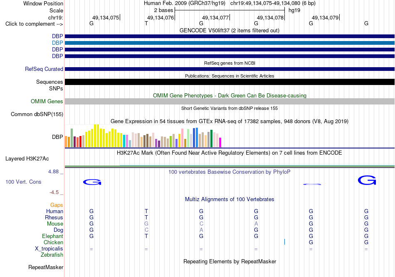Click the Dog species label
395x277 pixels.
coord(58,230)
